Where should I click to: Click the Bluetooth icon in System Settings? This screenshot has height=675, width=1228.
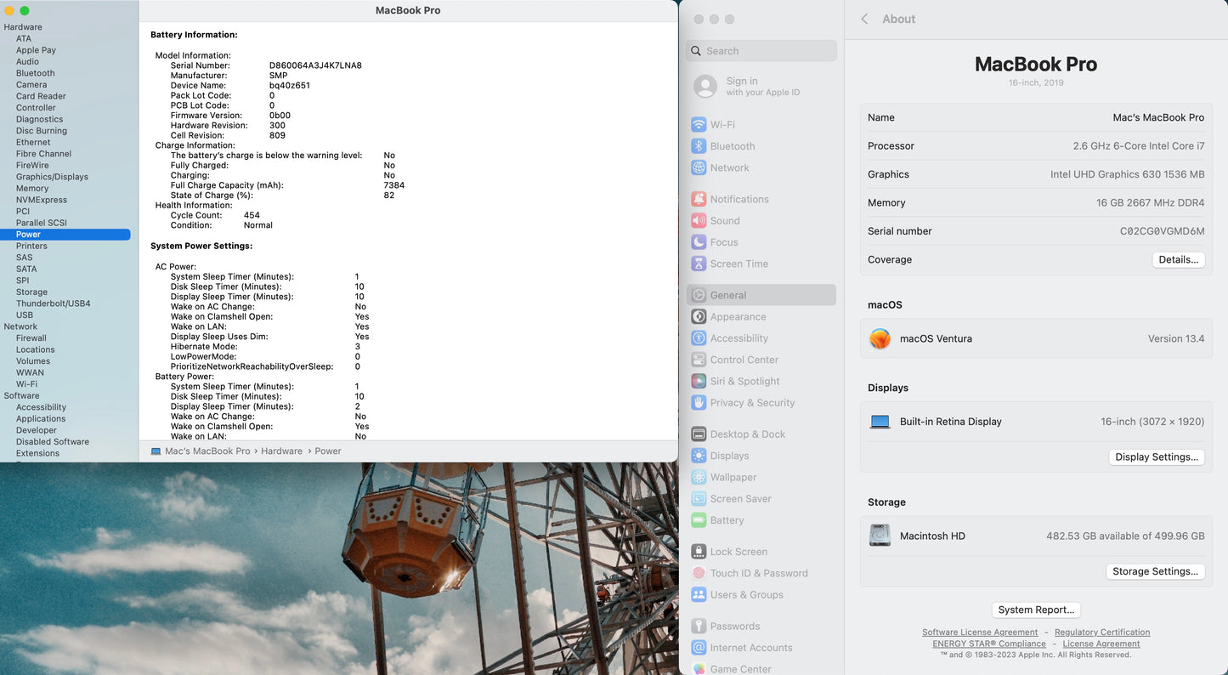tap(699, 146)
